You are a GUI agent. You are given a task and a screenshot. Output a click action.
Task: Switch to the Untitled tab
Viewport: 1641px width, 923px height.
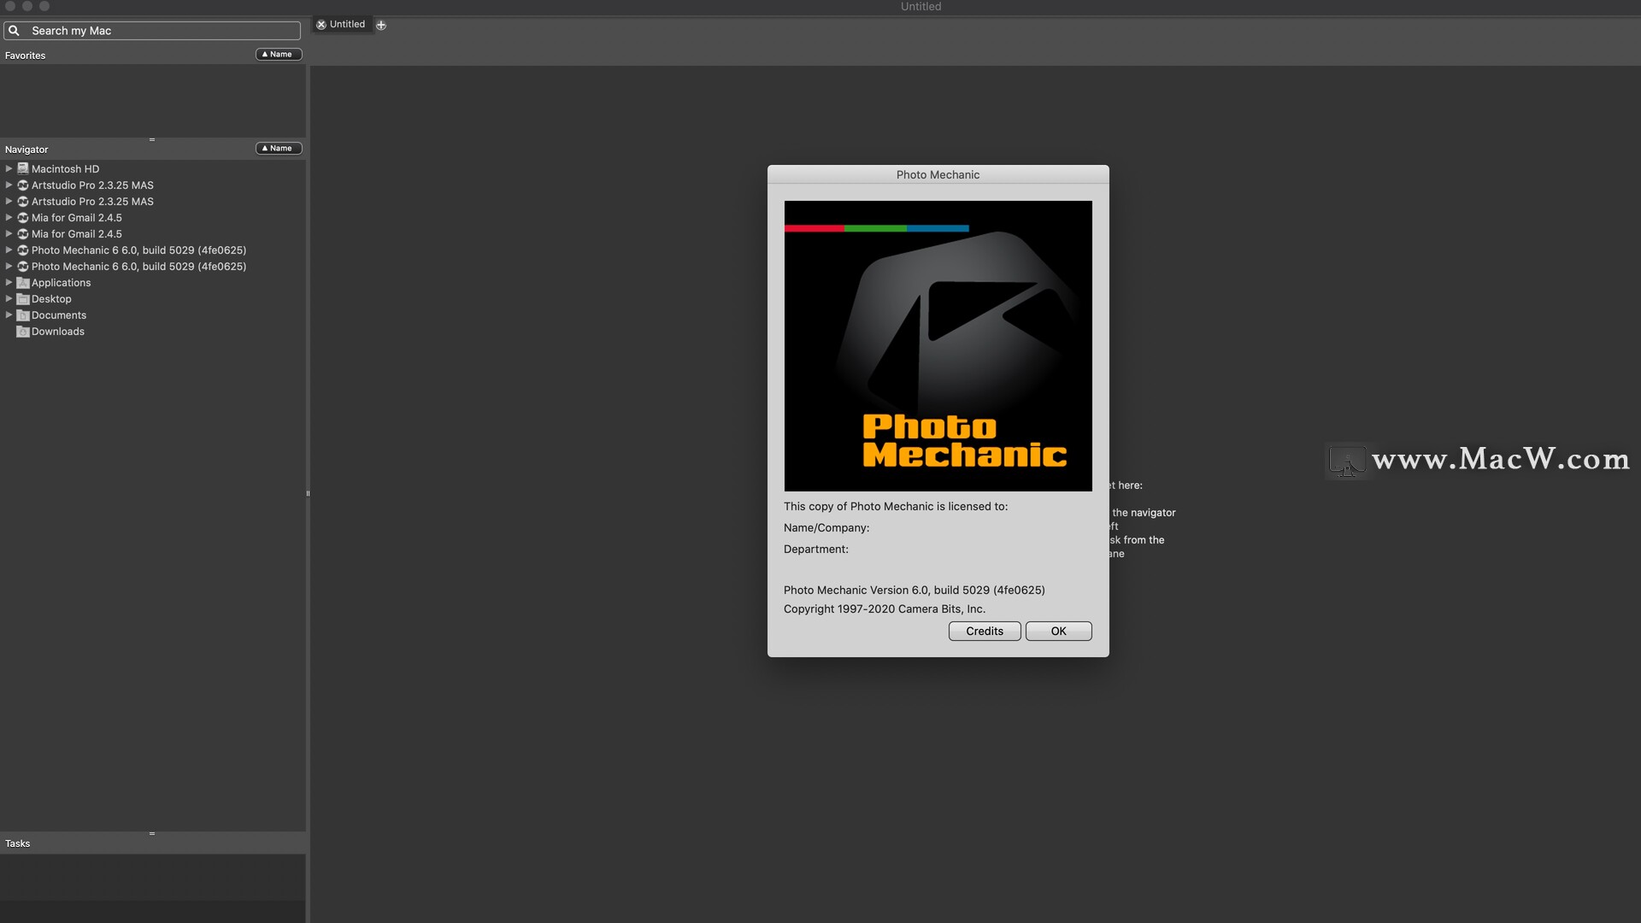point(347,25)
